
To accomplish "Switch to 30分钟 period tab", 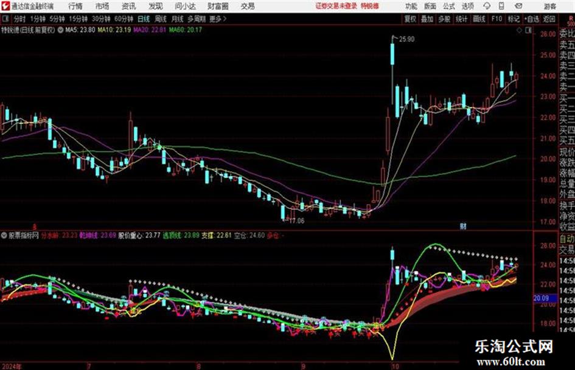I will click(101, 19).
